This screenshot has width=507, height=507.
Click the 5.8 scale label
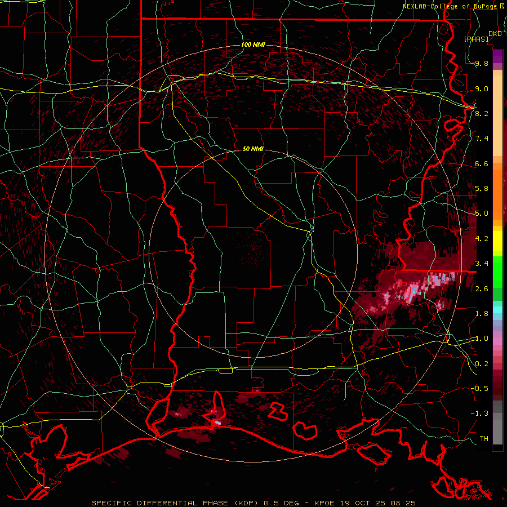[x=482, y=189]
